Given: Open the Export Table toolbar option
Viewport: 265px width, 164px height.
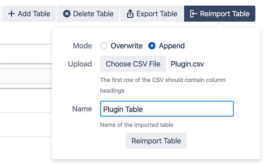Looking at the screenshot, I should coord(157,14).
